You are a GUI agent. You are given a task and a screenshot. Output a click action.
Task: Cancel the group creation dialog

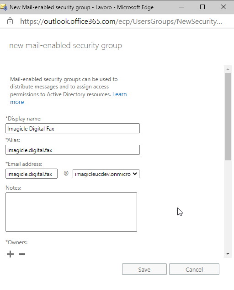[x=194, y=269]
